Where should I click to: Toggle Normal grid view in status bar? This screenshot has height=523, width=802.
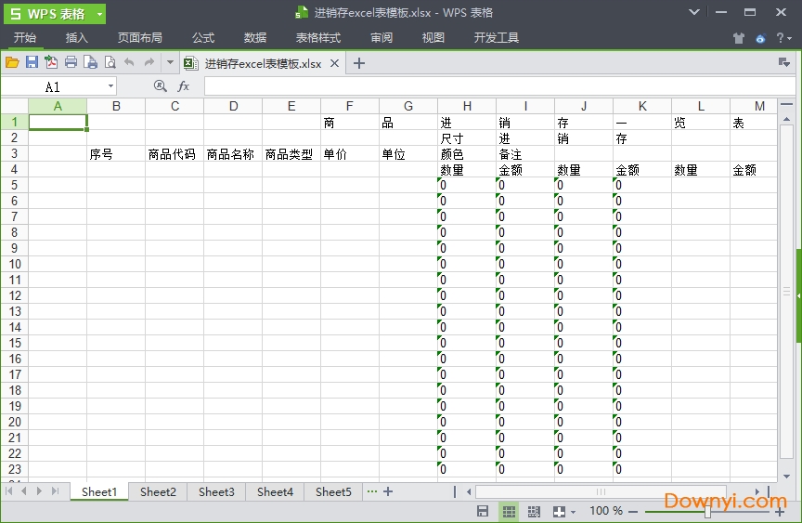(x=508, y=511)
